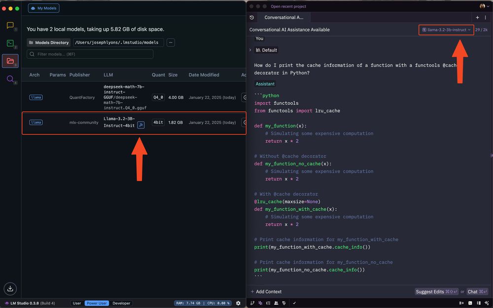The height and width of the screenshot is (308, 493).
Task: Sort by the LLM column header
Action: [x=108, y=75]
